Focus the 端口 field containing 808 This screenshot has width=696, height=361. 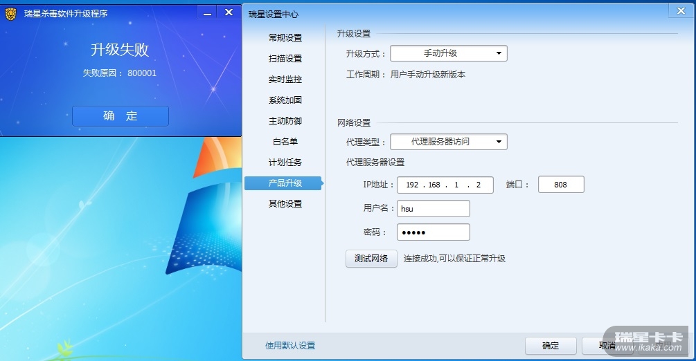[x=561, y=185]
